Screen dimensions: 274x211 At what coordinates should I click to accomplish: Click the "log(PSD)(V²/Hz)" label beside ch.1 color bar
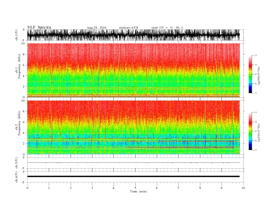(259, 76)
